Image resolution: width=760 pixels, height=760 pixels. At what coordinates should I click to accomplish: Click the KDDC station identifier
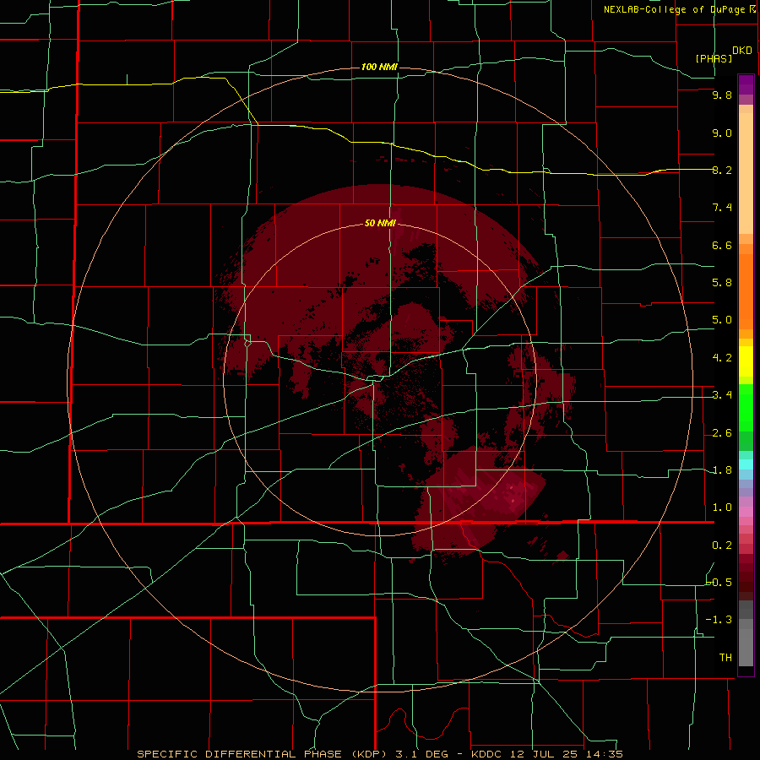coord(488,754)
